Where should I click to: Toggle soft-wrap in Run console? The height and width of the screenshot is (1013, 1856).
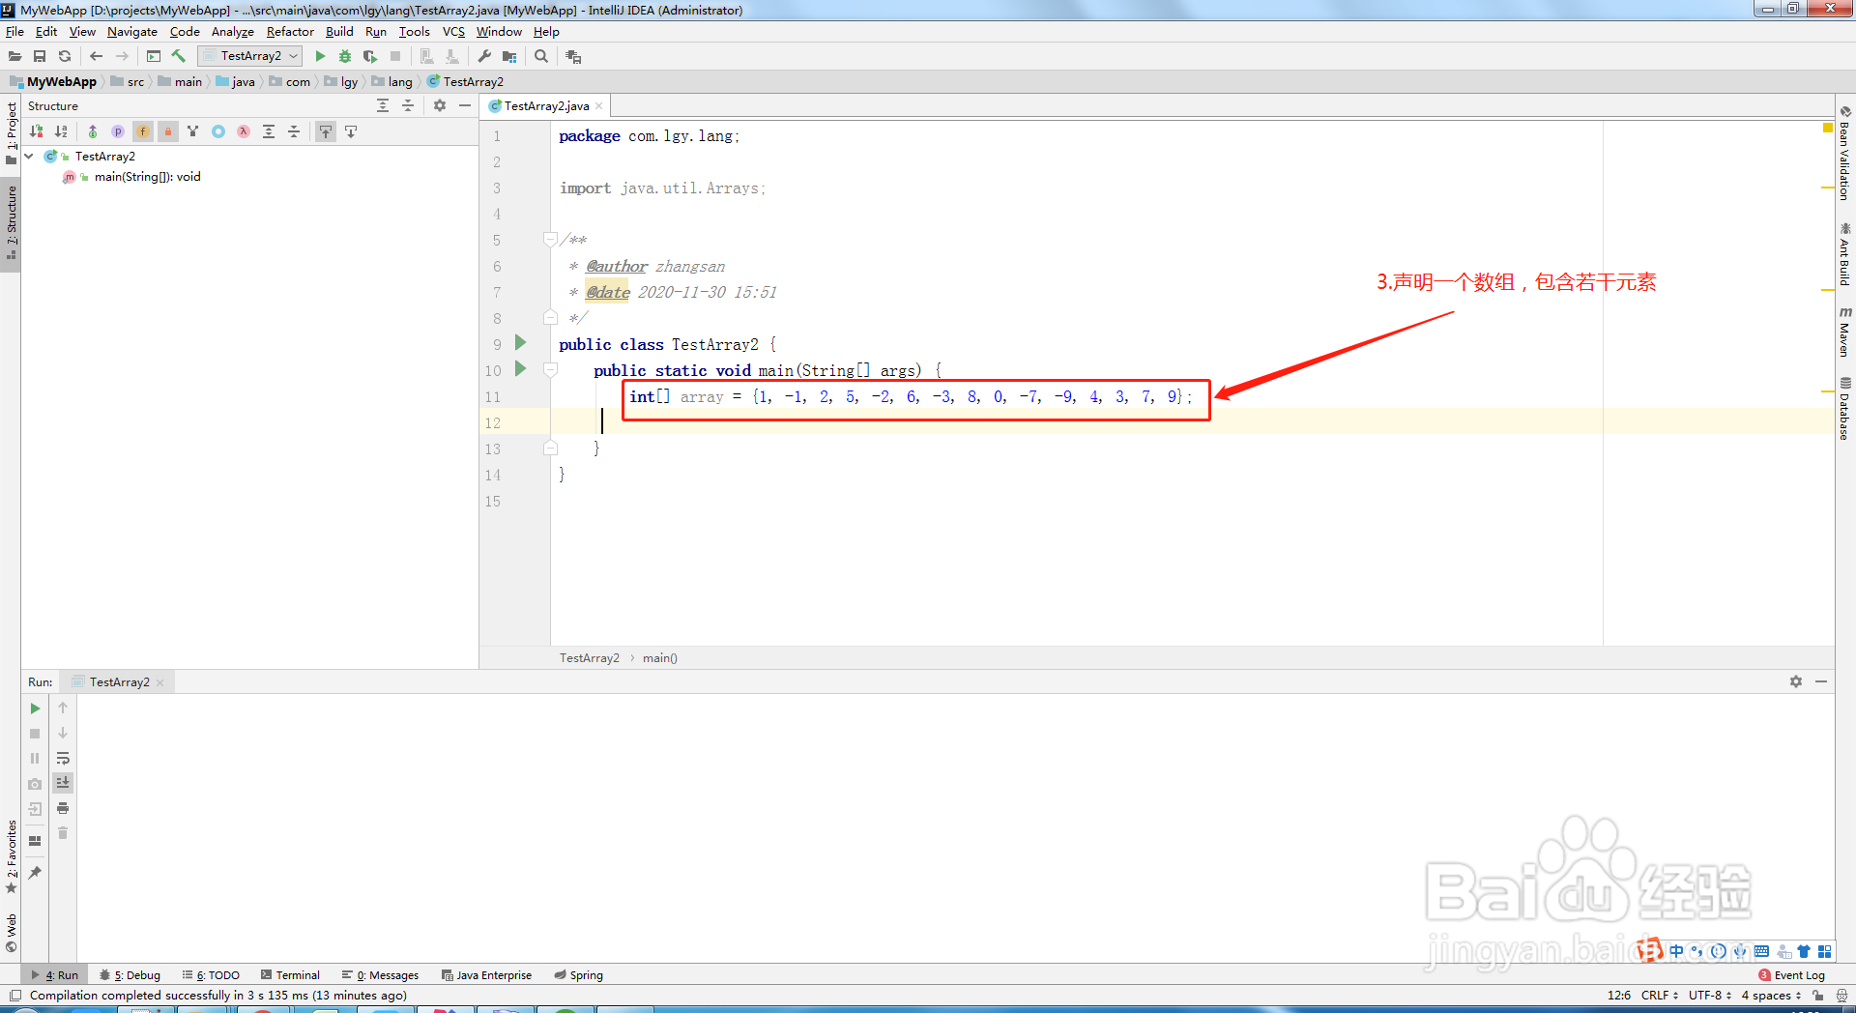click(63, 758)
